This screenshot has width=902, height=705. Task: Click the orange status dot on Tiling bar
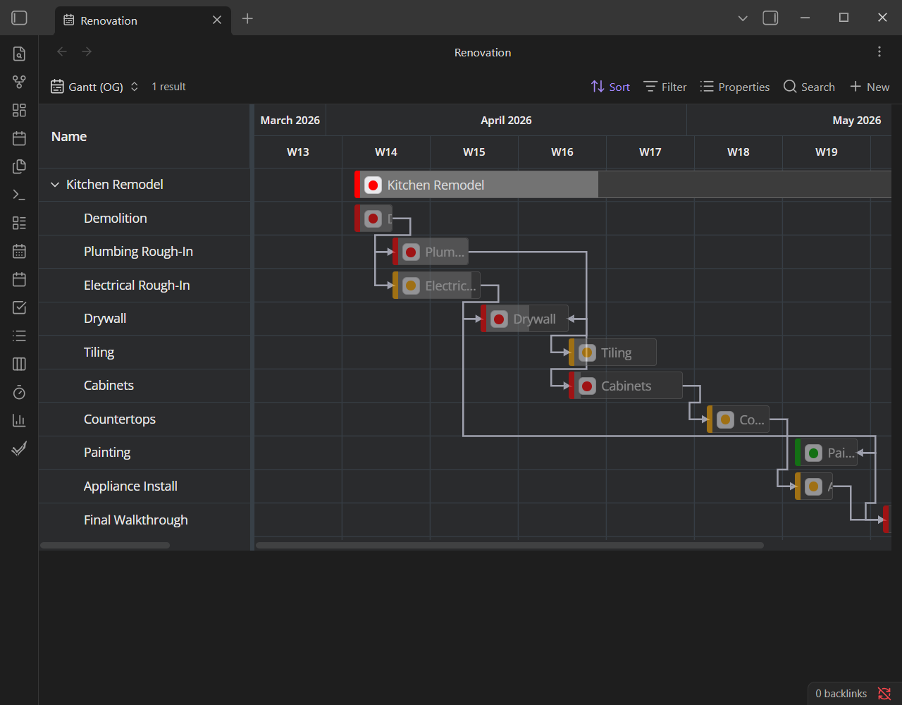pos(587,352)
